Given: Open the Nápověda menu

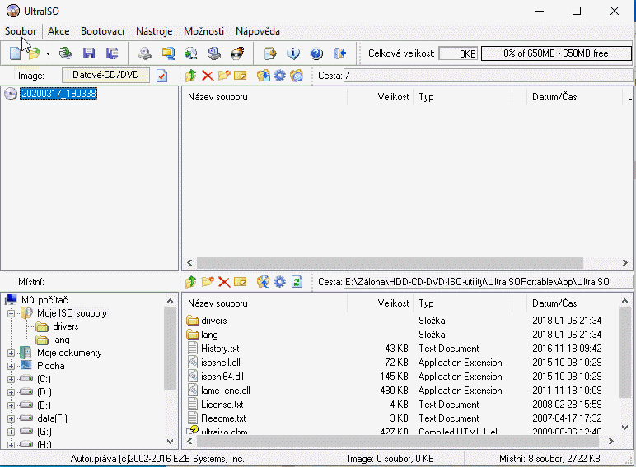Looking at the screenshot, I should [x=258, y=31].
